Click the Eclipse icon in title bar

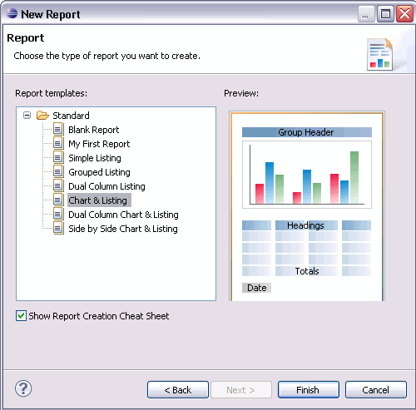tap(12, 13)
